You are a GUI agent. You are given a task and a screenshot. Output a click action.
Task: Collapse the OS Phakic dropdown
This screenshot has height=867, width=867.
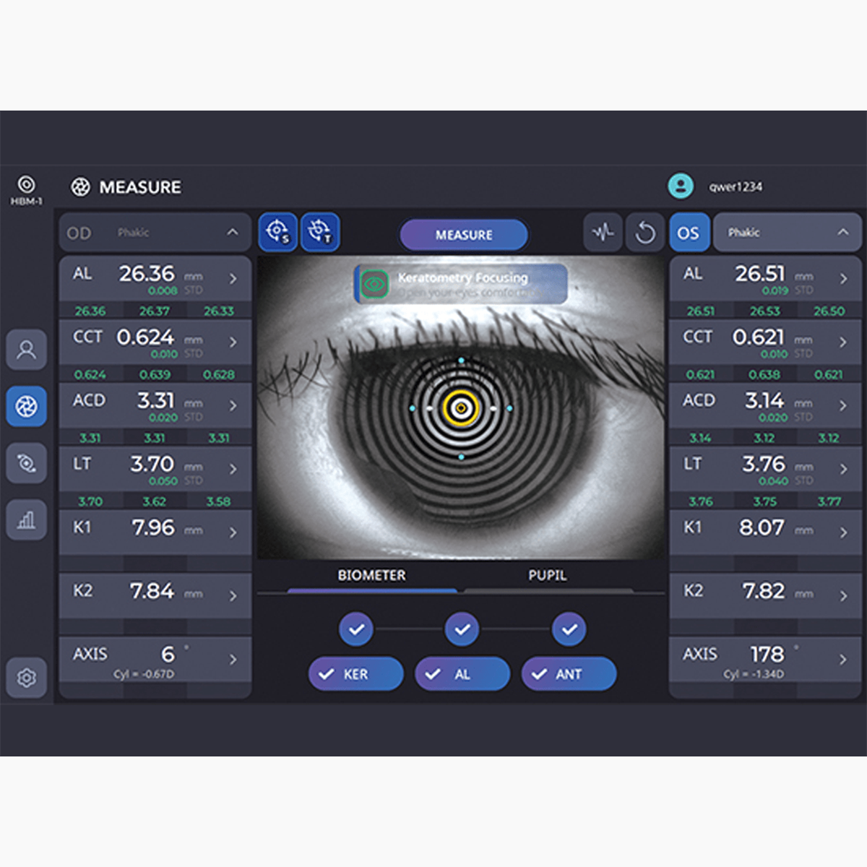coord(842,232)
